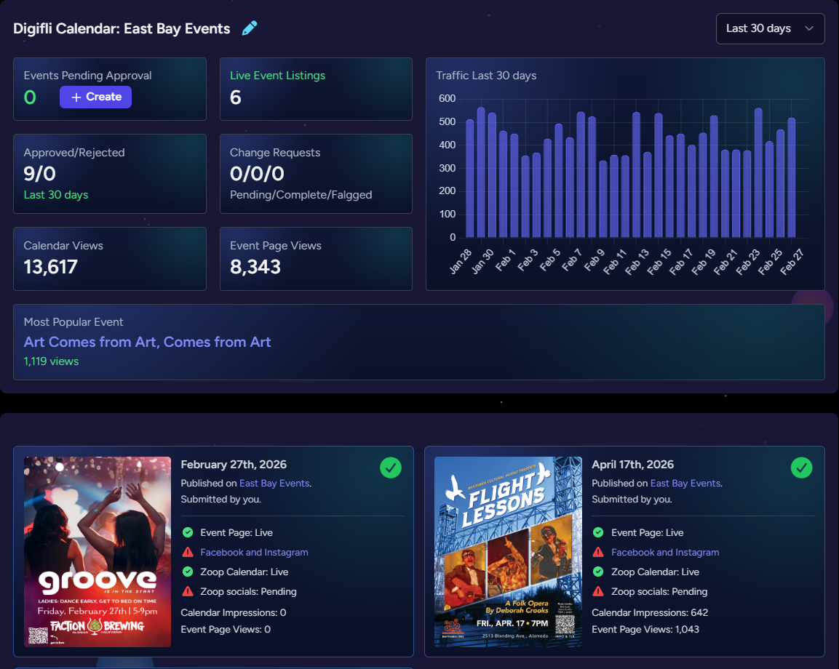Click green check icon beside Flight Lessons Event Page

(598, 532)
